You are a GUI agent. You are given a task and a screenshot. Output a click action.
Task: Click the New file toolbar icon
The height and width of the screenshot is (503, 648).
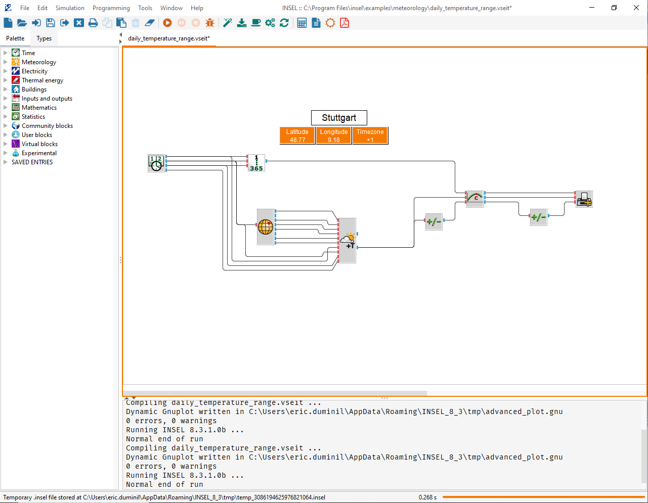(x=8, y=23)
